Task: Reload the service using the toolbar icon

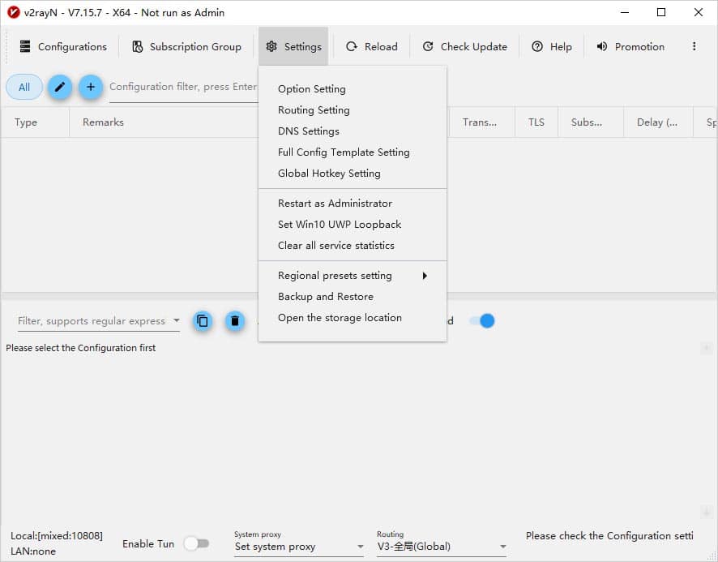Action: pyautogui.click(x=371, y=47)
